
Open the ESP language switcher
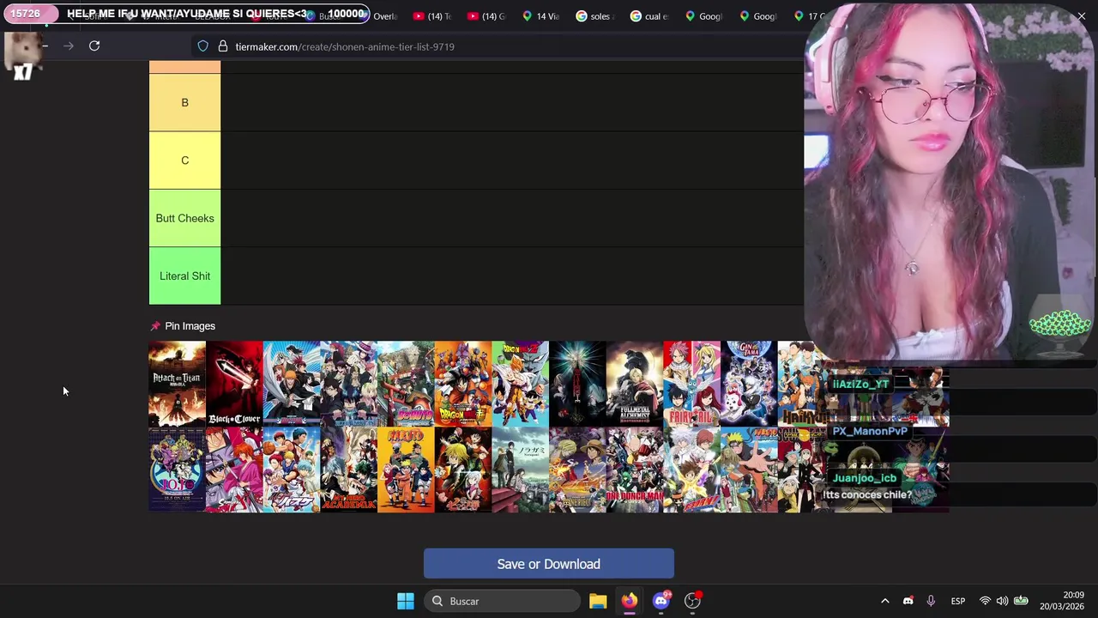[x=958, y=601]
